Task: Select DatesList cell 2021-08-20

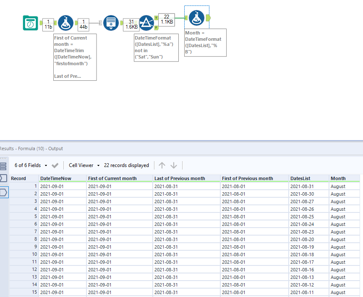Action: click(309, 239)
